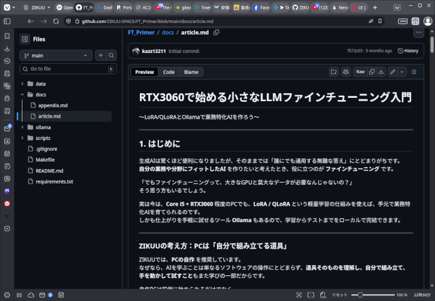Open edit options dropdown arrow
The image size is (435, 301).
click(402, 71)
